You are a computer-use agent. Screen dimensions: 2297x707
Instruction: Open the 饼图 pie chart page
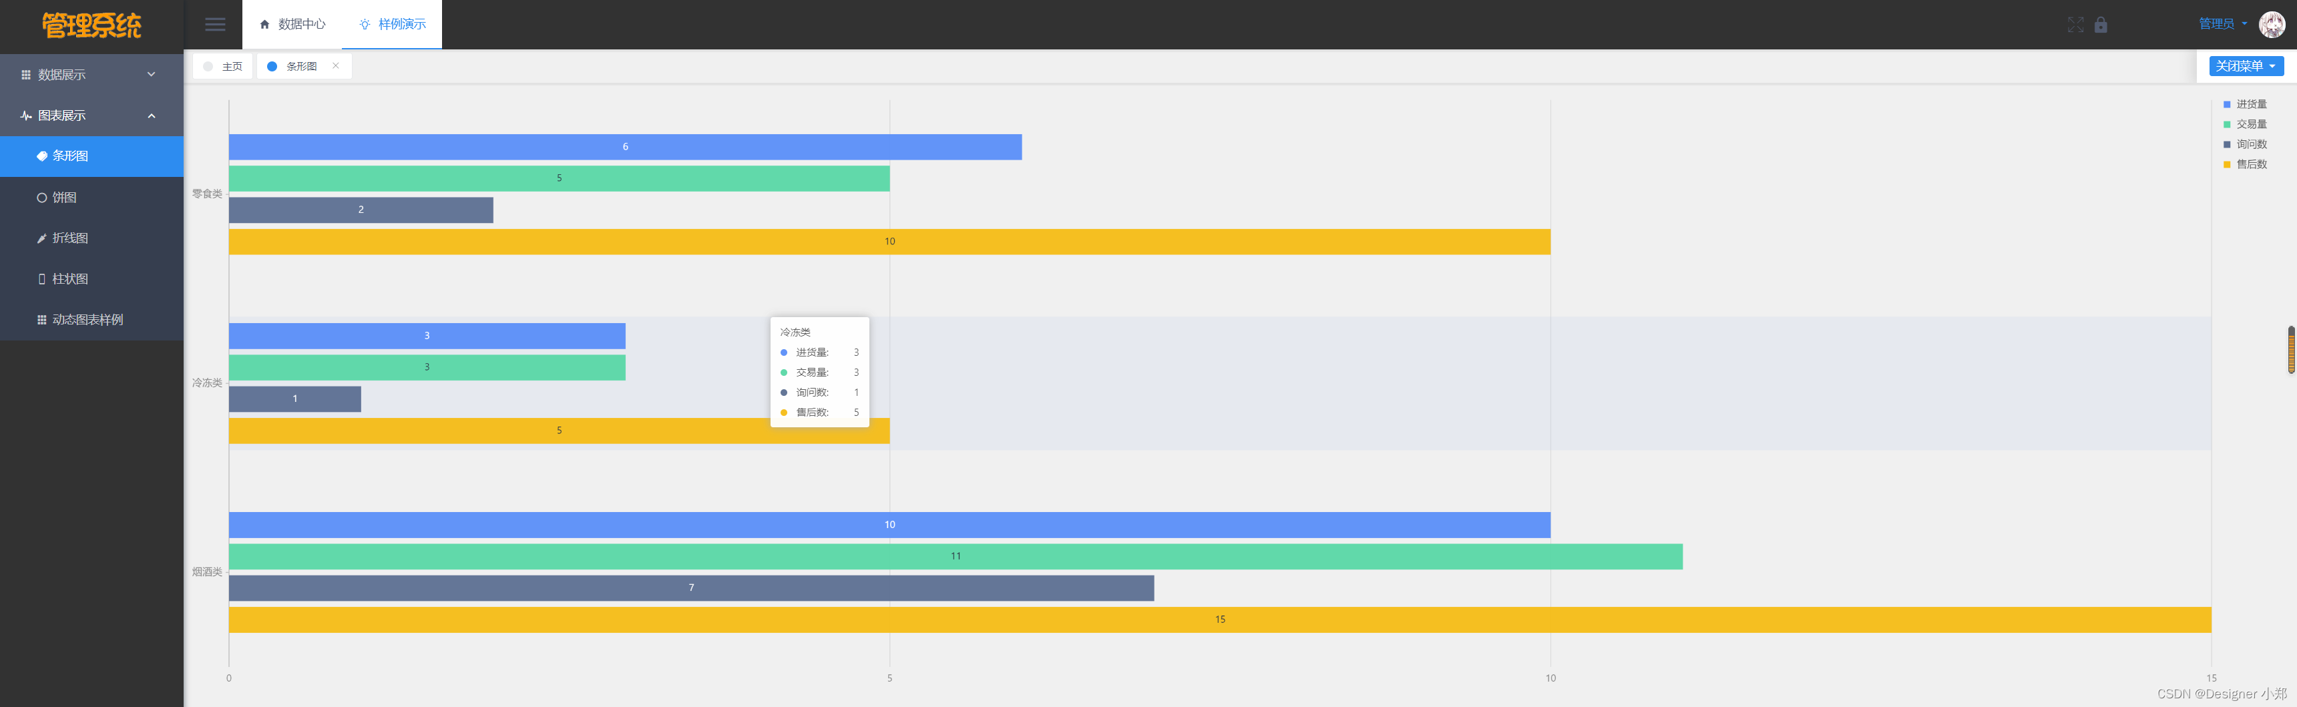click(64, 197)
